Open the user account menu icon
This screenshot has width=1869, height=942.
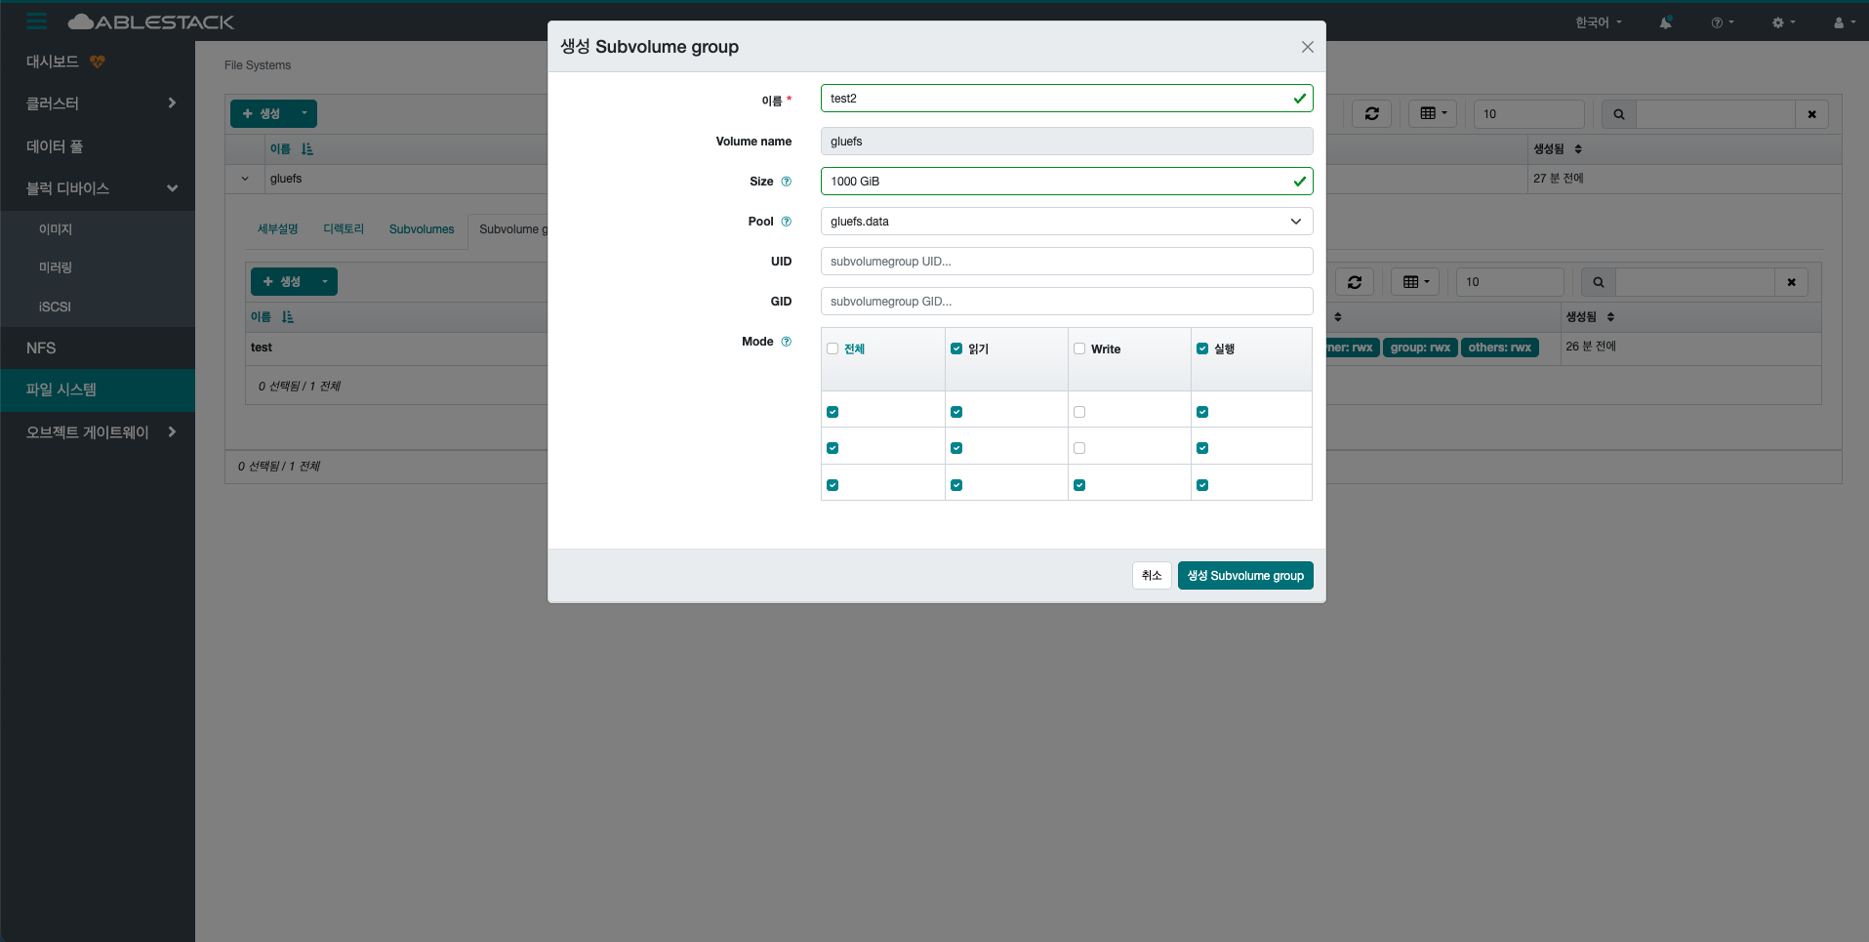(1844, 22)
